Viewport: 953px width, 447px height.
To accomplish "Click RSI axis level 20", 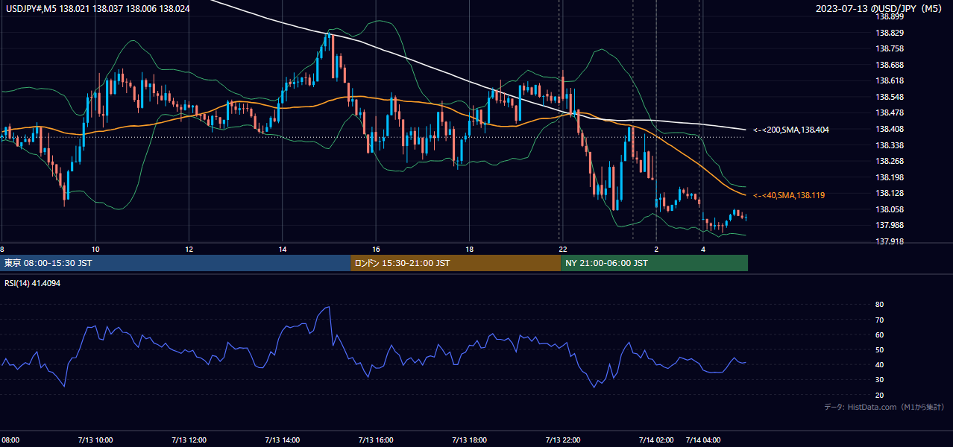I will (879, 395).
